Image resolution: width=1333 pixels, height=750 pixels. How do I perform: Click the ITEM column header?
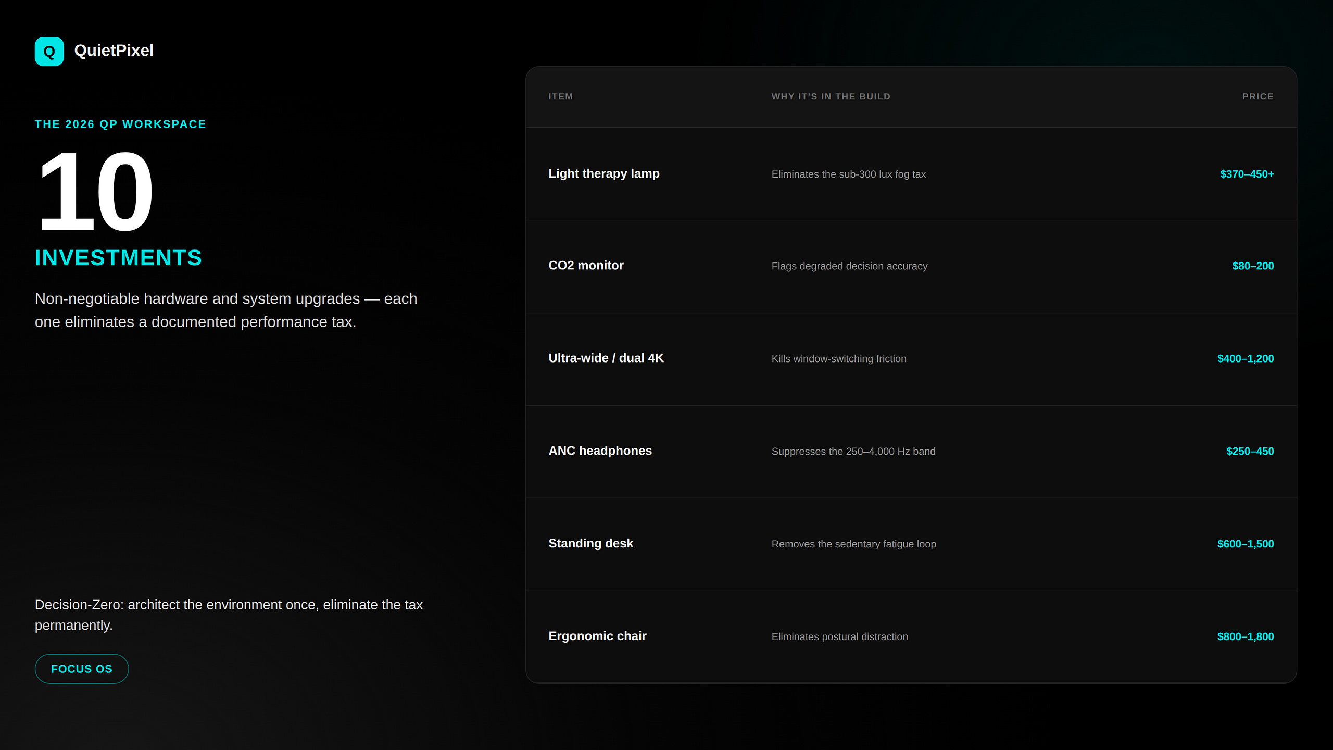[560, 97]
